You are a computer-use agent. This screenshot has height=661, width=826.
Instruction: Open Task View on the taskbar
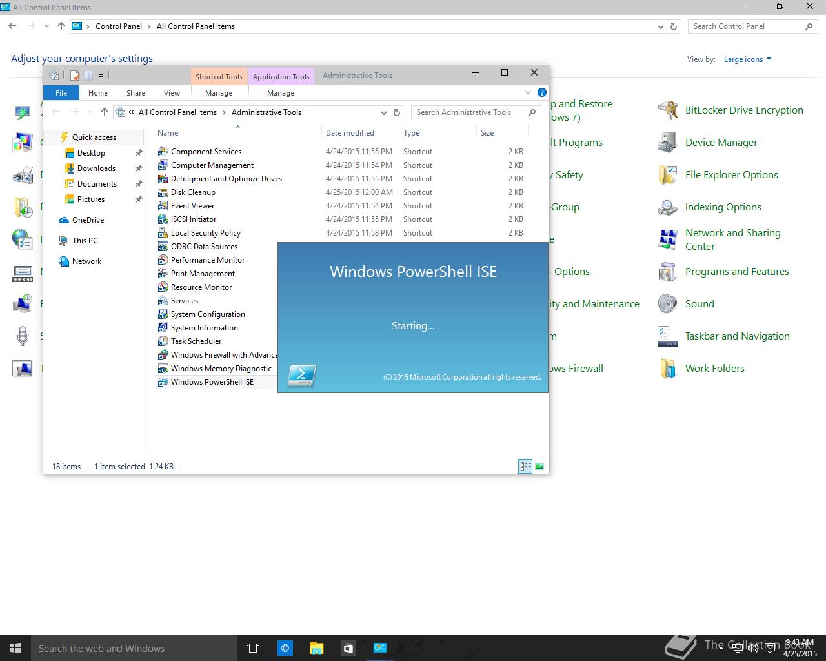pyautogui.click(x=253, y=648)
